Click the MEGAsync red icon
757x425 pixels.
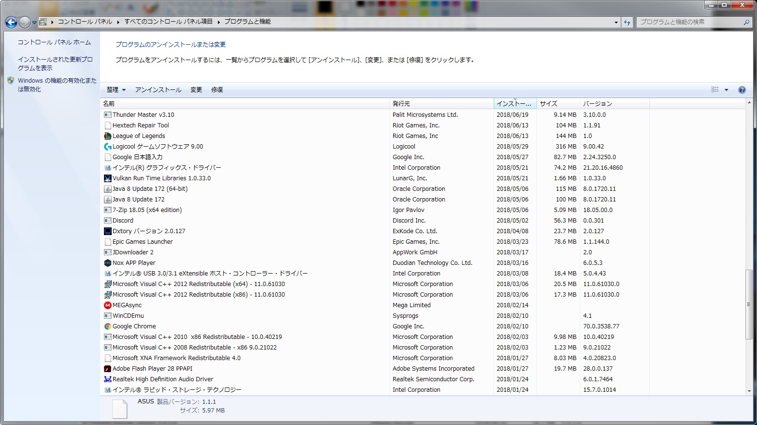coord(108,305)
